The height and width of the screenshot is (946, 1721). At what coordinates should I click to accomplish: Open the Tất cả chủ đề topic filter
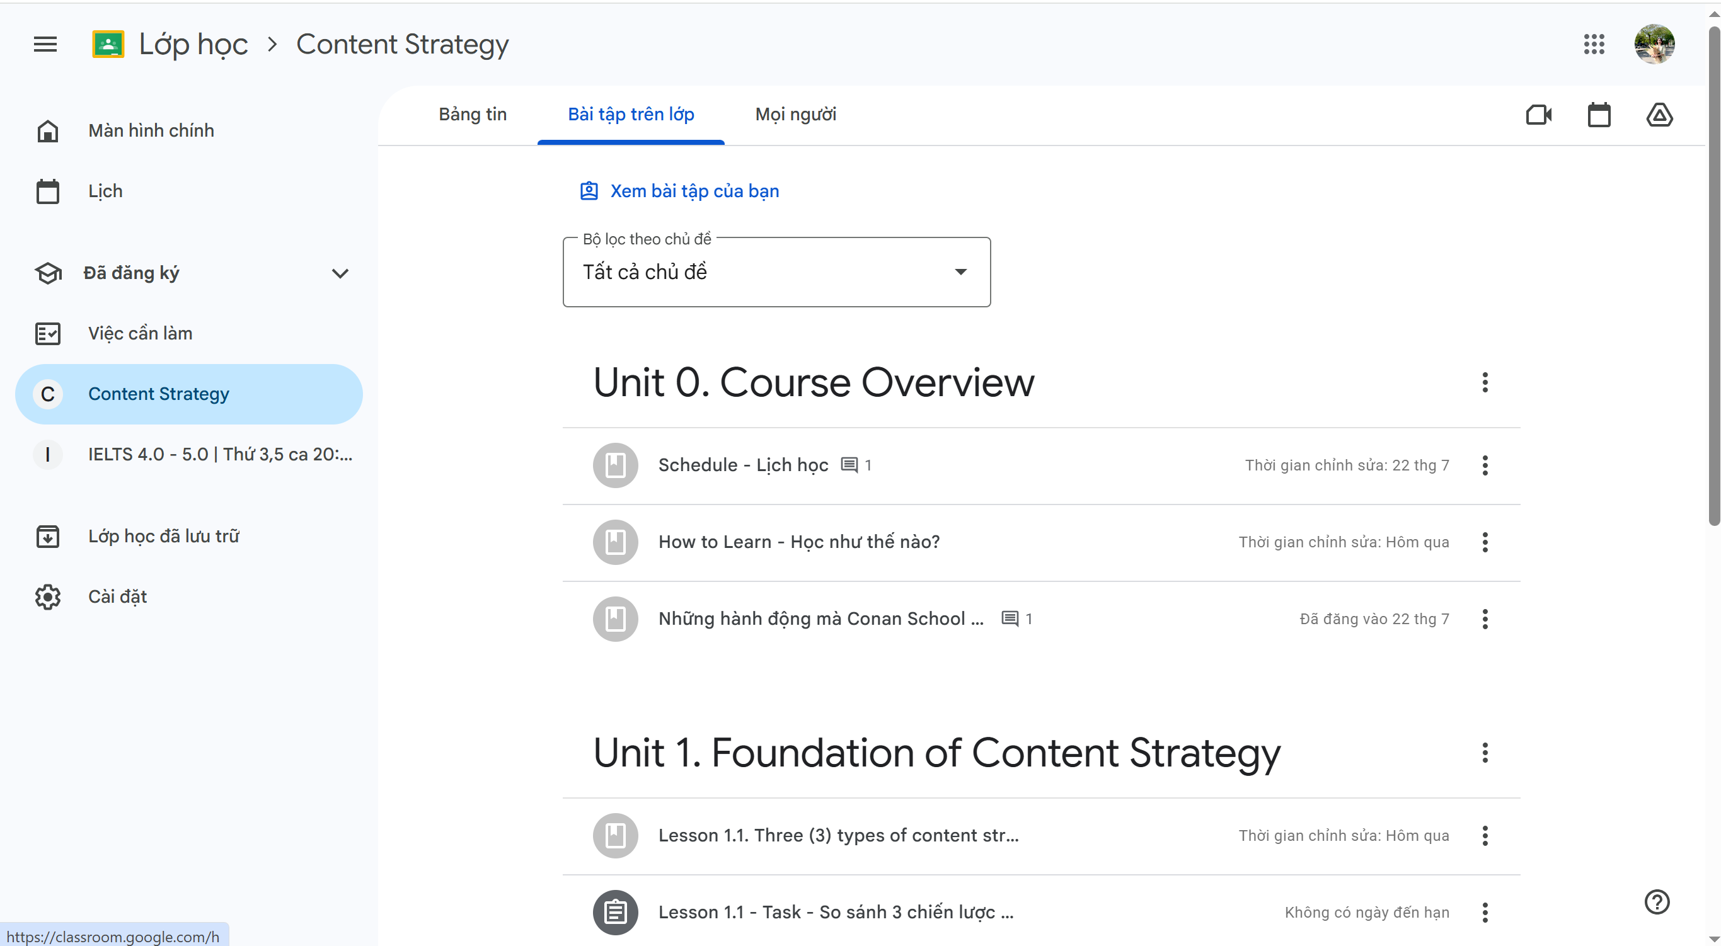776,271
